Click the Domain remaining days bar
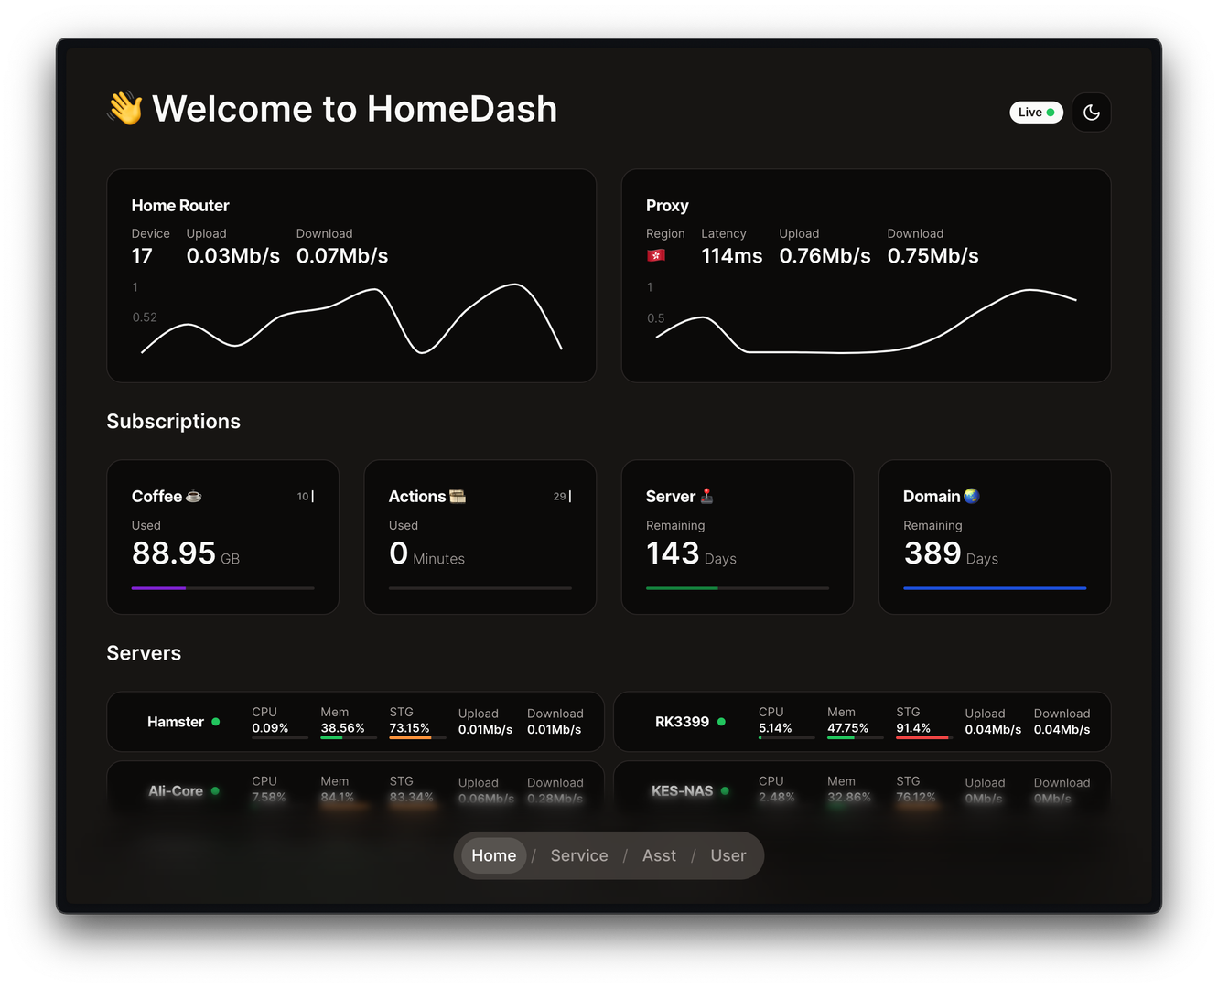The width and height of the screenshot is (1218, 988). tap(994, 588)
